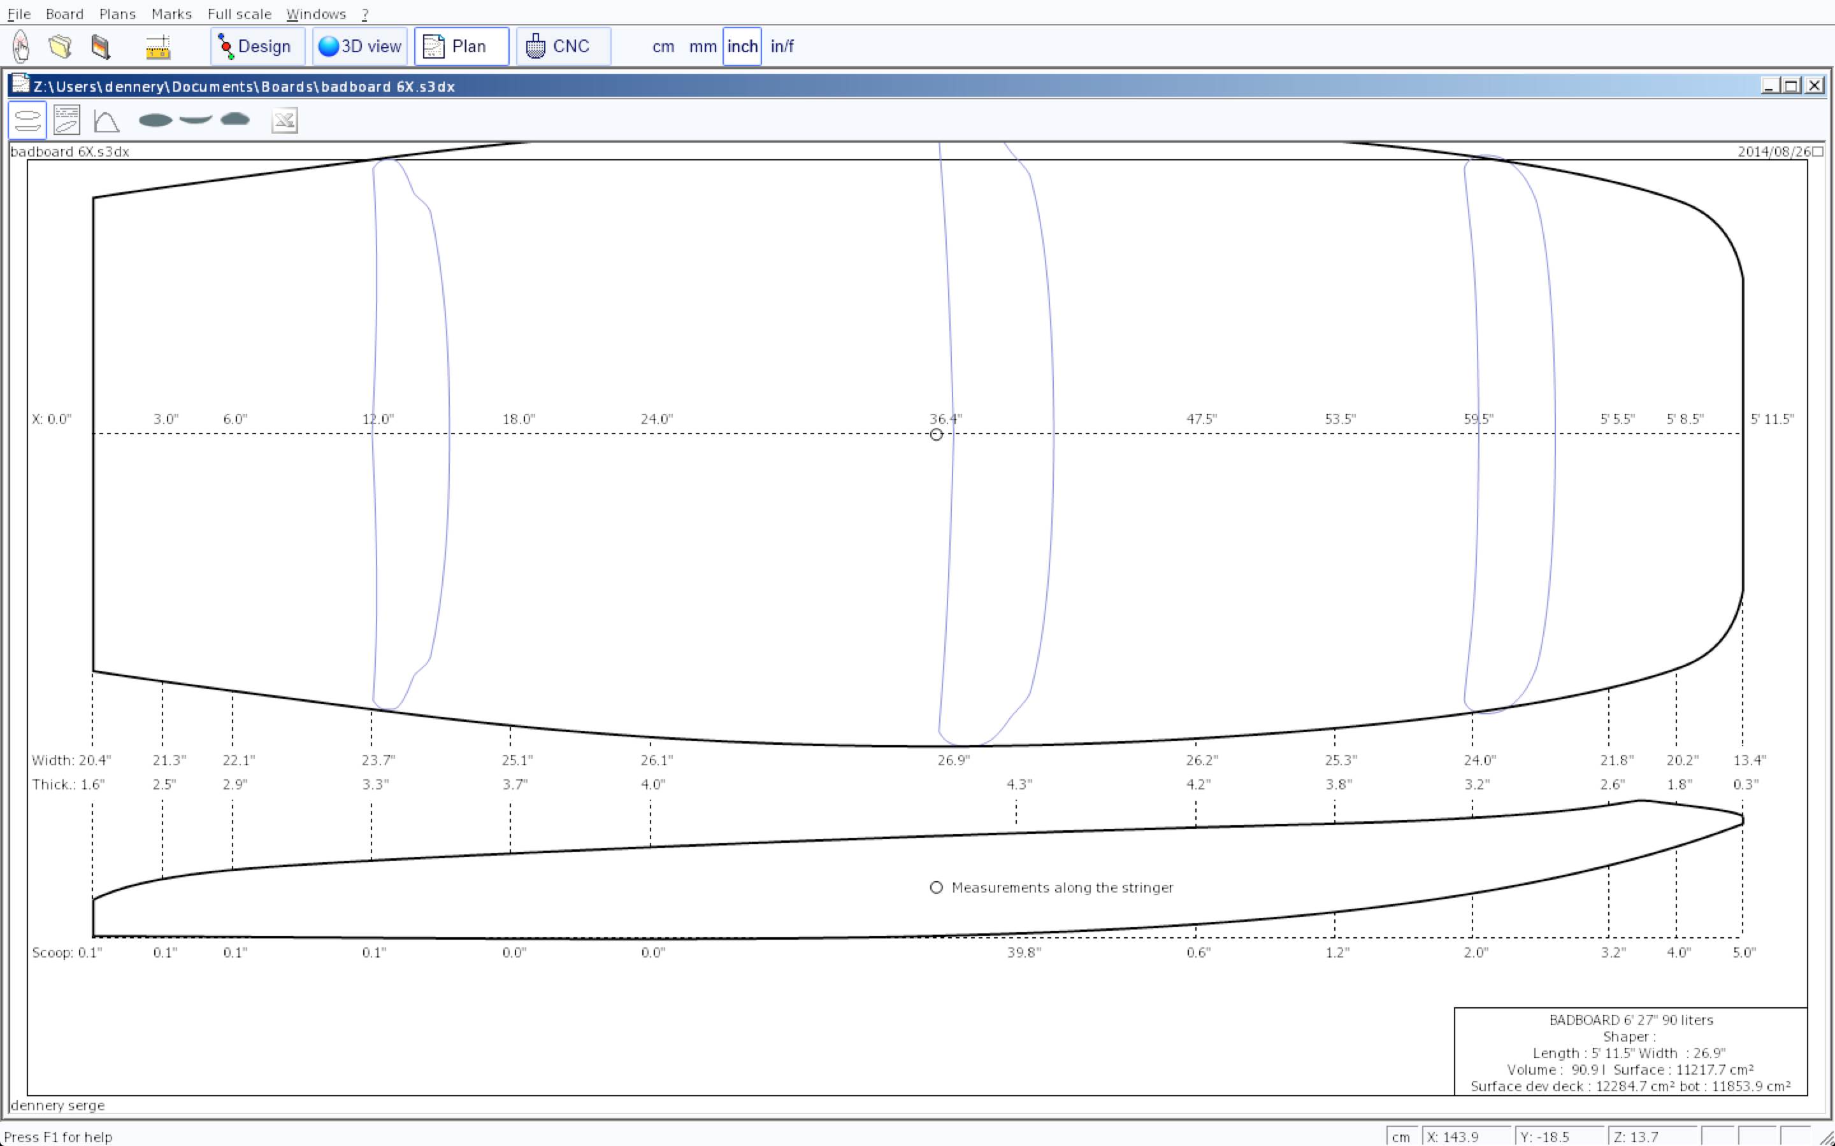The width and height of the screenshot is (1835, 1146).
Task: Open a board file via folder icon
Action: [61, 46]
